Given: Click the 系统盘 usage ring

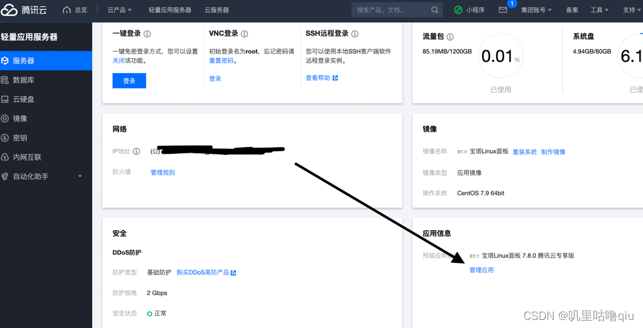Looking at the screenshot, I should [x=631, y=56].
